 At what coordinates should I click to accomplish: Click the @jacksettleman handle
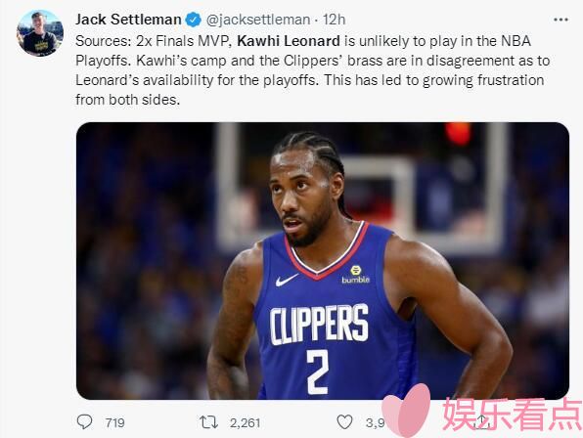click(x=258, y=20)
